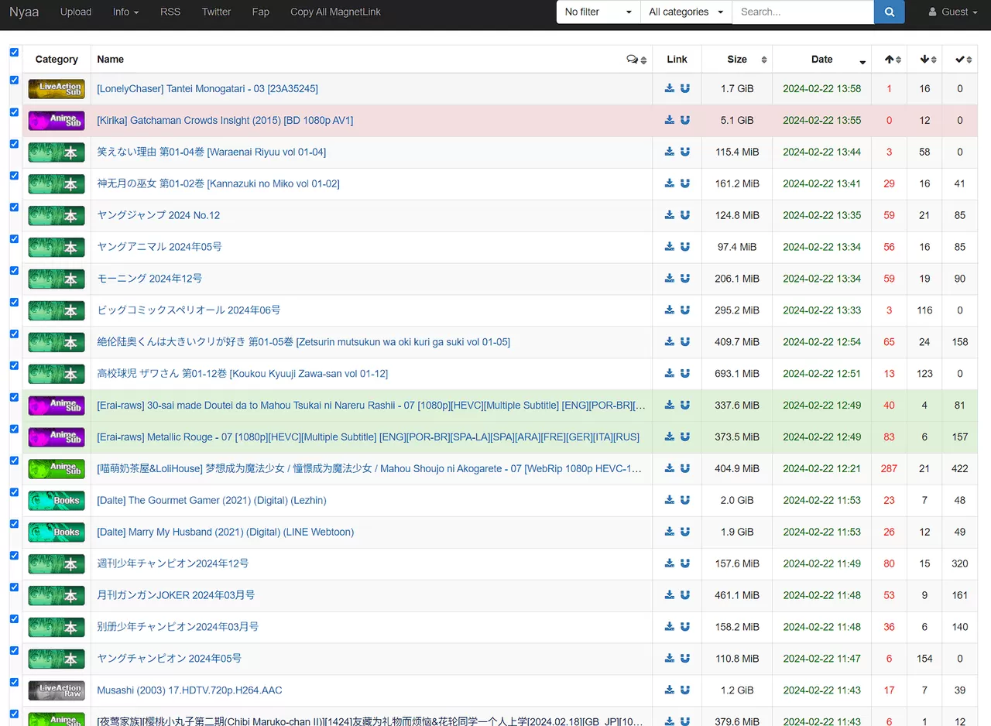Screen dimensions: 991x726
Task: Click the search magnifier button
Action: coord(889,12)
